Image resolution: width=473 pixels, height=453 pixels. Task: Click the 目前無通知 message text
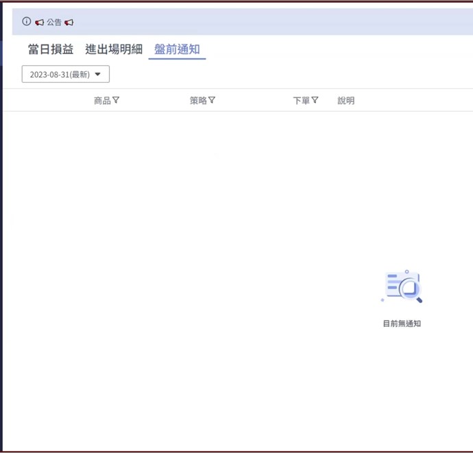pyautogui.click(x=402, y=323)
